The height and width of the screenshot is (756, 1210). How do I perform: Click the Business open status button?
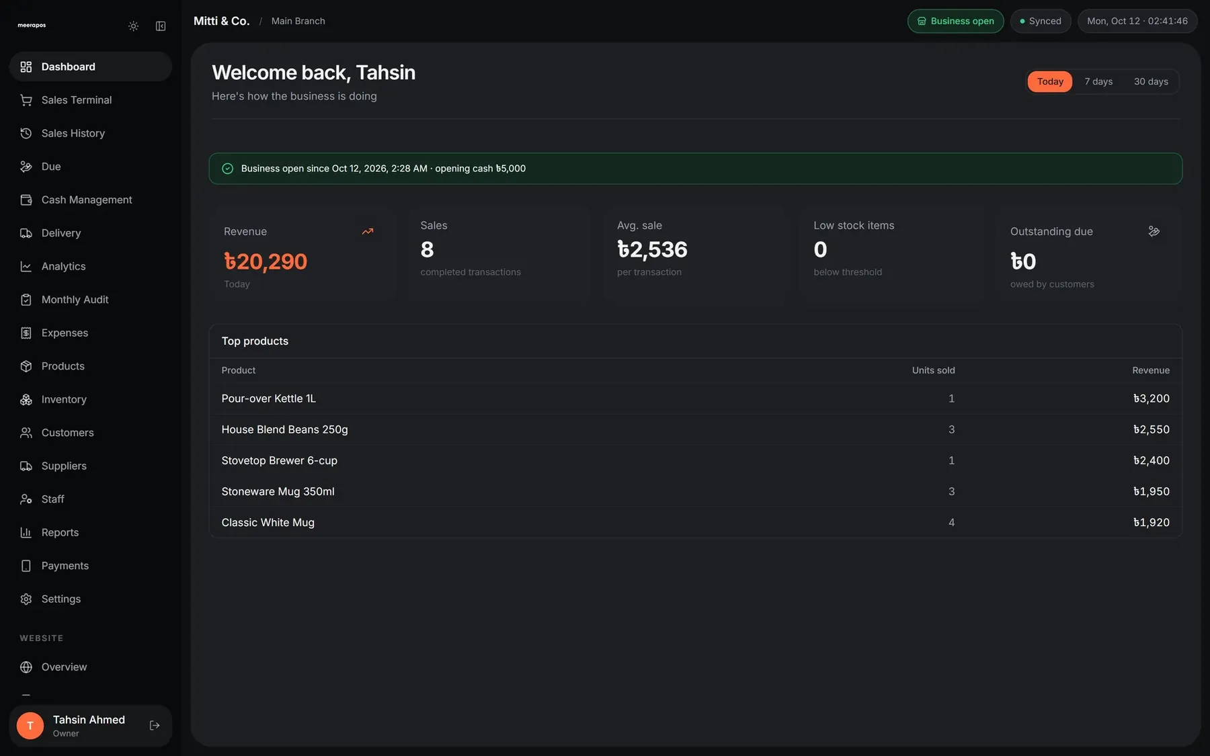tap(955, 21)
